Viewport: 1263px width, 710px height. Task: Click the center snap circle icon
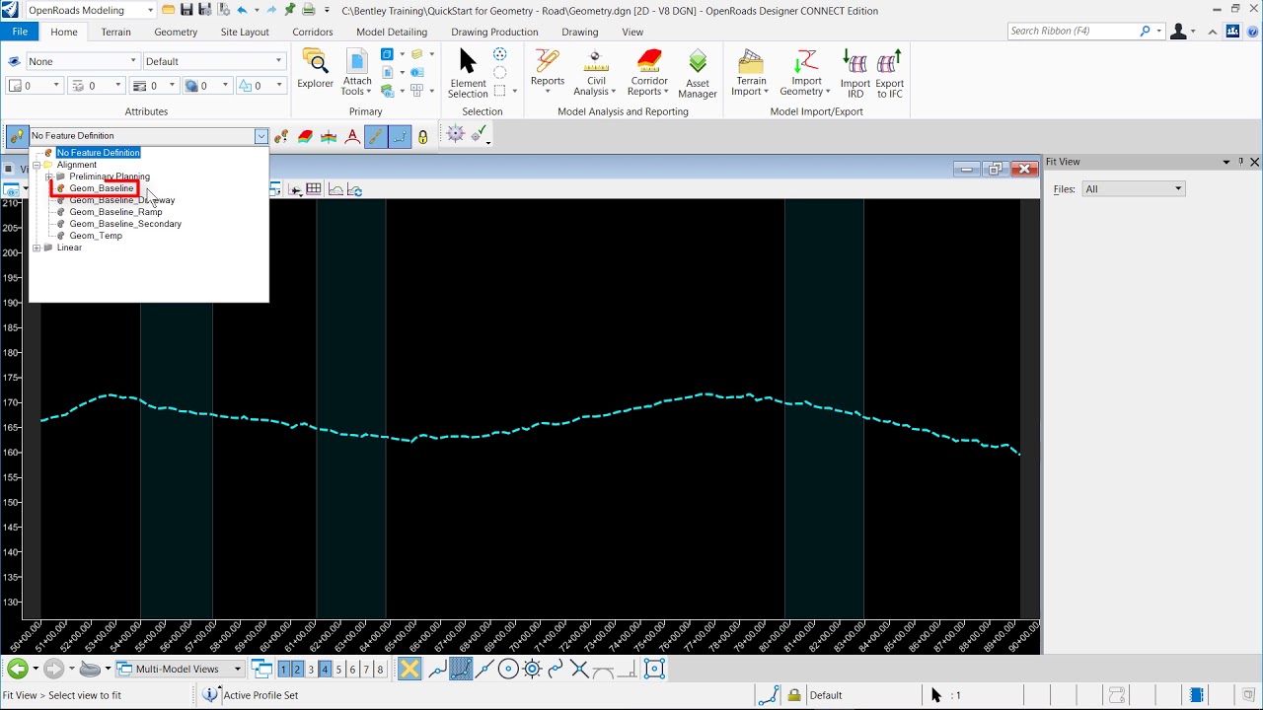508,670
